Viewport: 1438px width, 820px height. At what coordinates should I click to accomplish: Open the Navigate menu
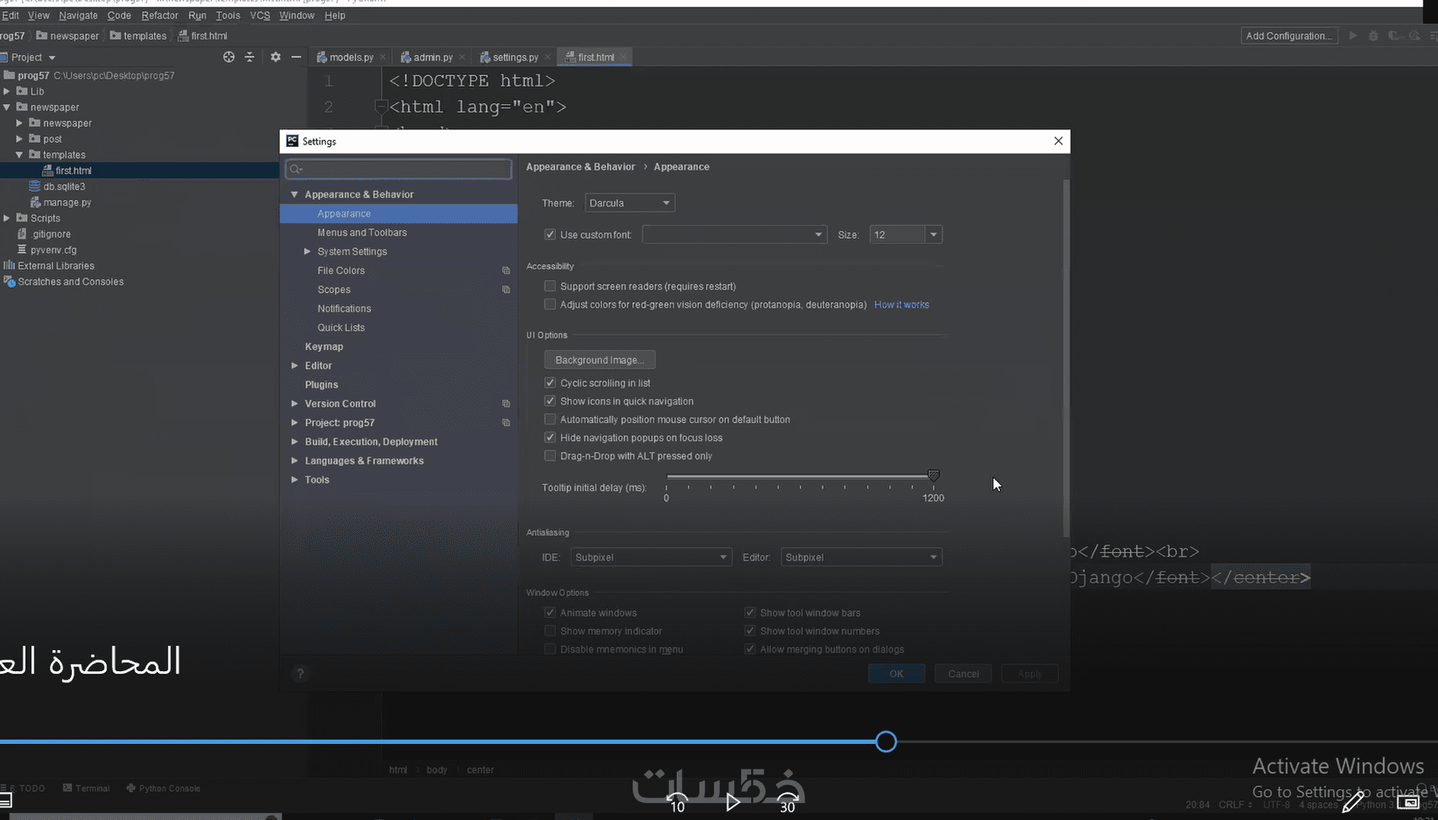pyautogui.click(x=78, y=15)
